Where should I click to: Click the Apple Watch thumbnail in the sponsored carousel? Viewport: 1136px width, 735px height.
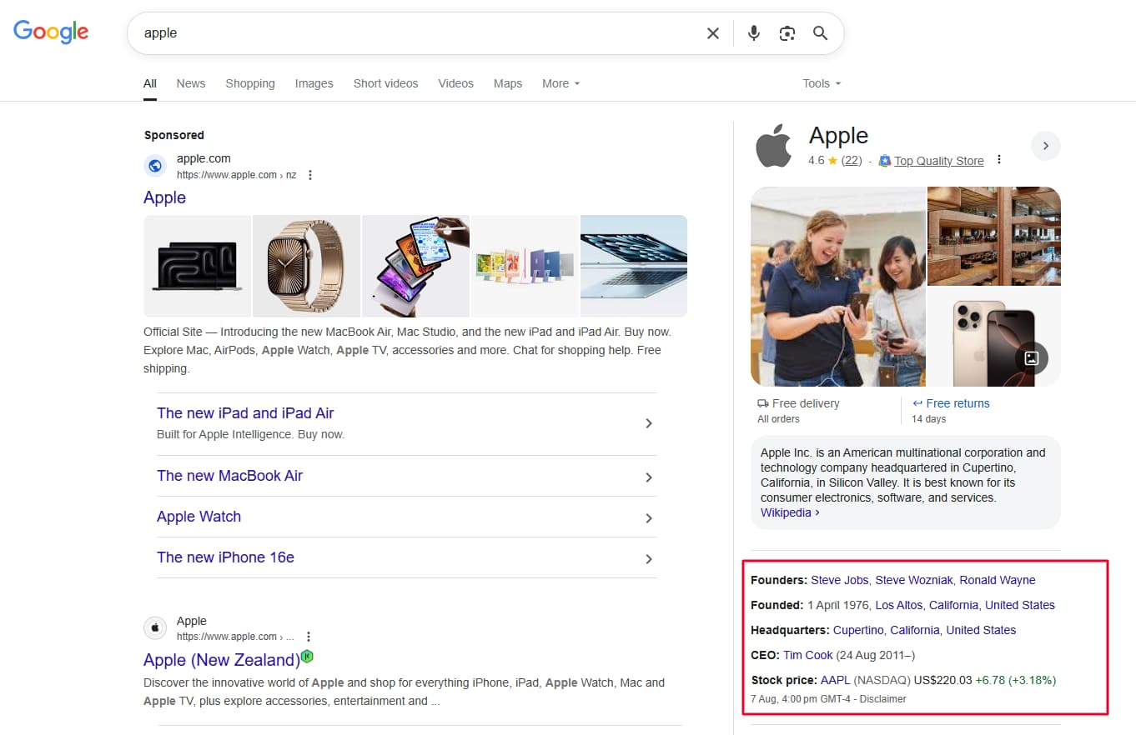pyautogui.click(x=306, y=266)
